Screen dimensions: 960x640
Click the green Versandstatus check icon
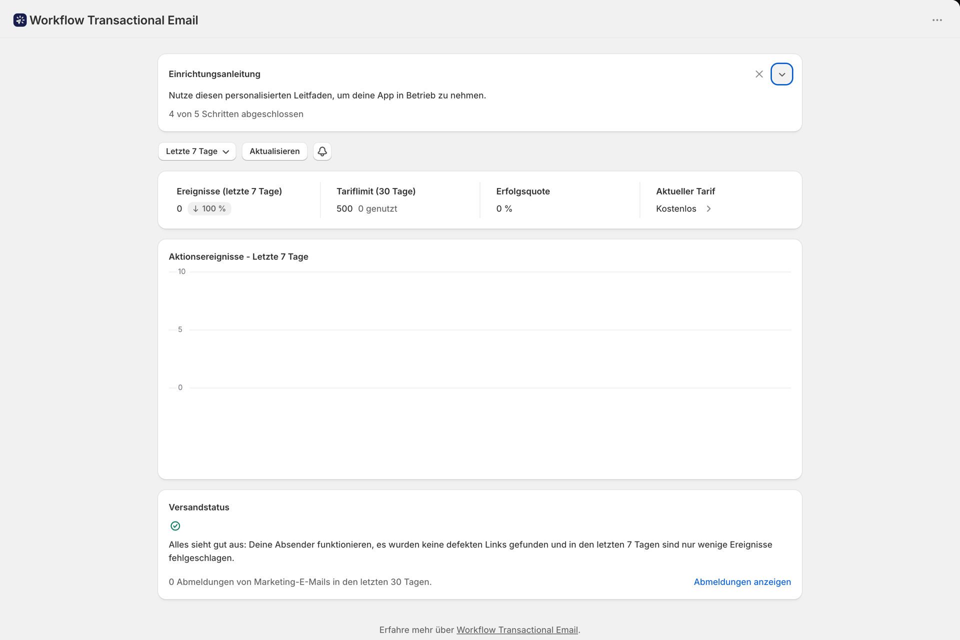pos(175,526)
